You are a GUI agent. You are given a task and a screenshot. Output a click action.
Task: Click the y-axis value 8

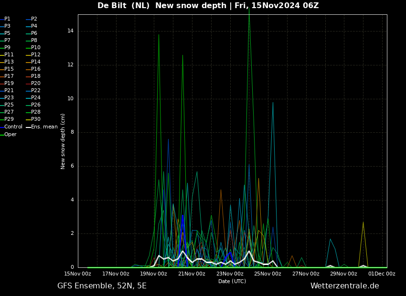pos(72,132)
